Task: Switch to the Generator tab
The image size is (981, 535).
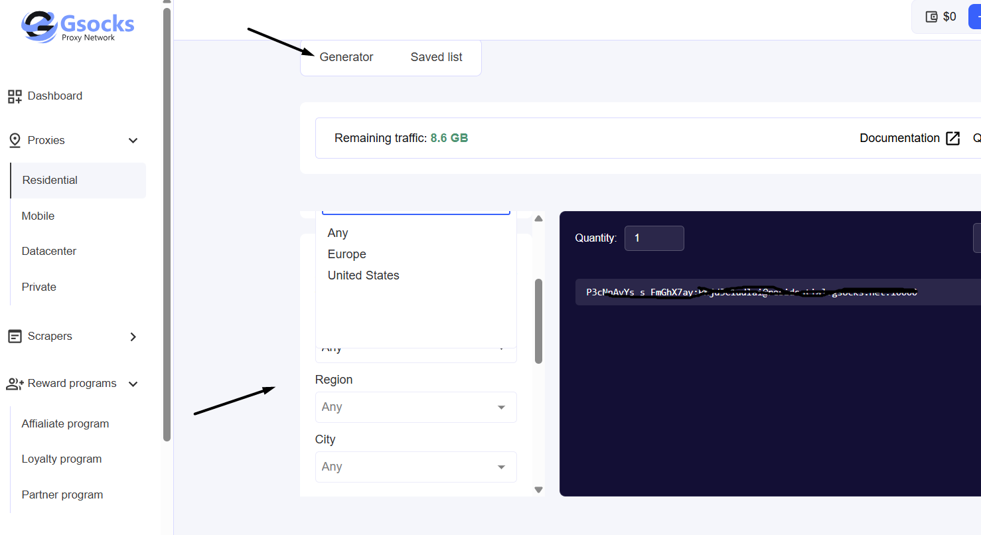Action: pos(346,57)
